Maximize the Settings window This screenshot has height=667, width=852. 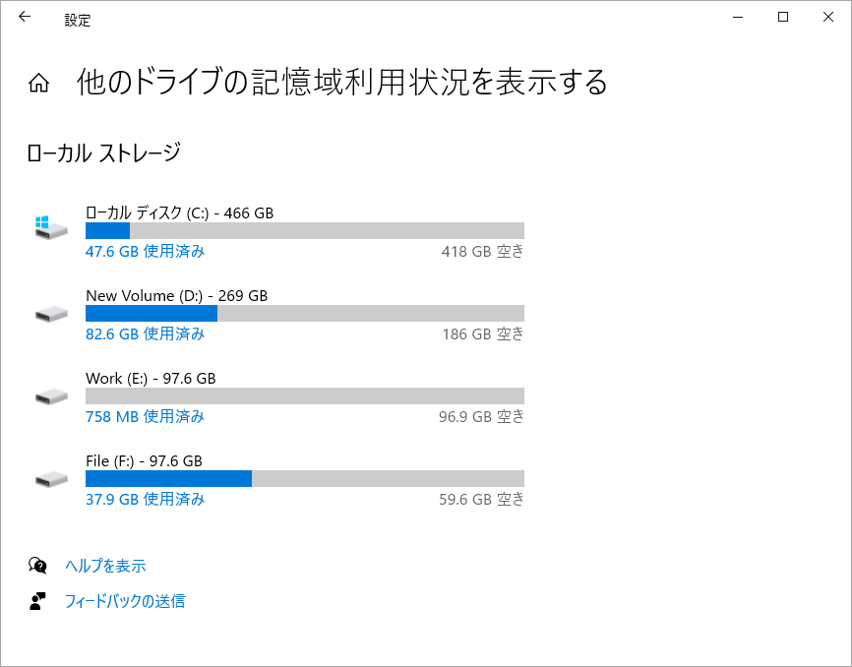pos(783,17)
